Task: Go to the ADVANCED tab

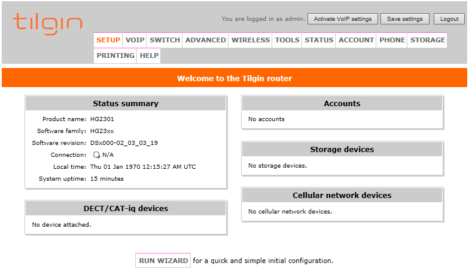Action: (x=206, y=40)
